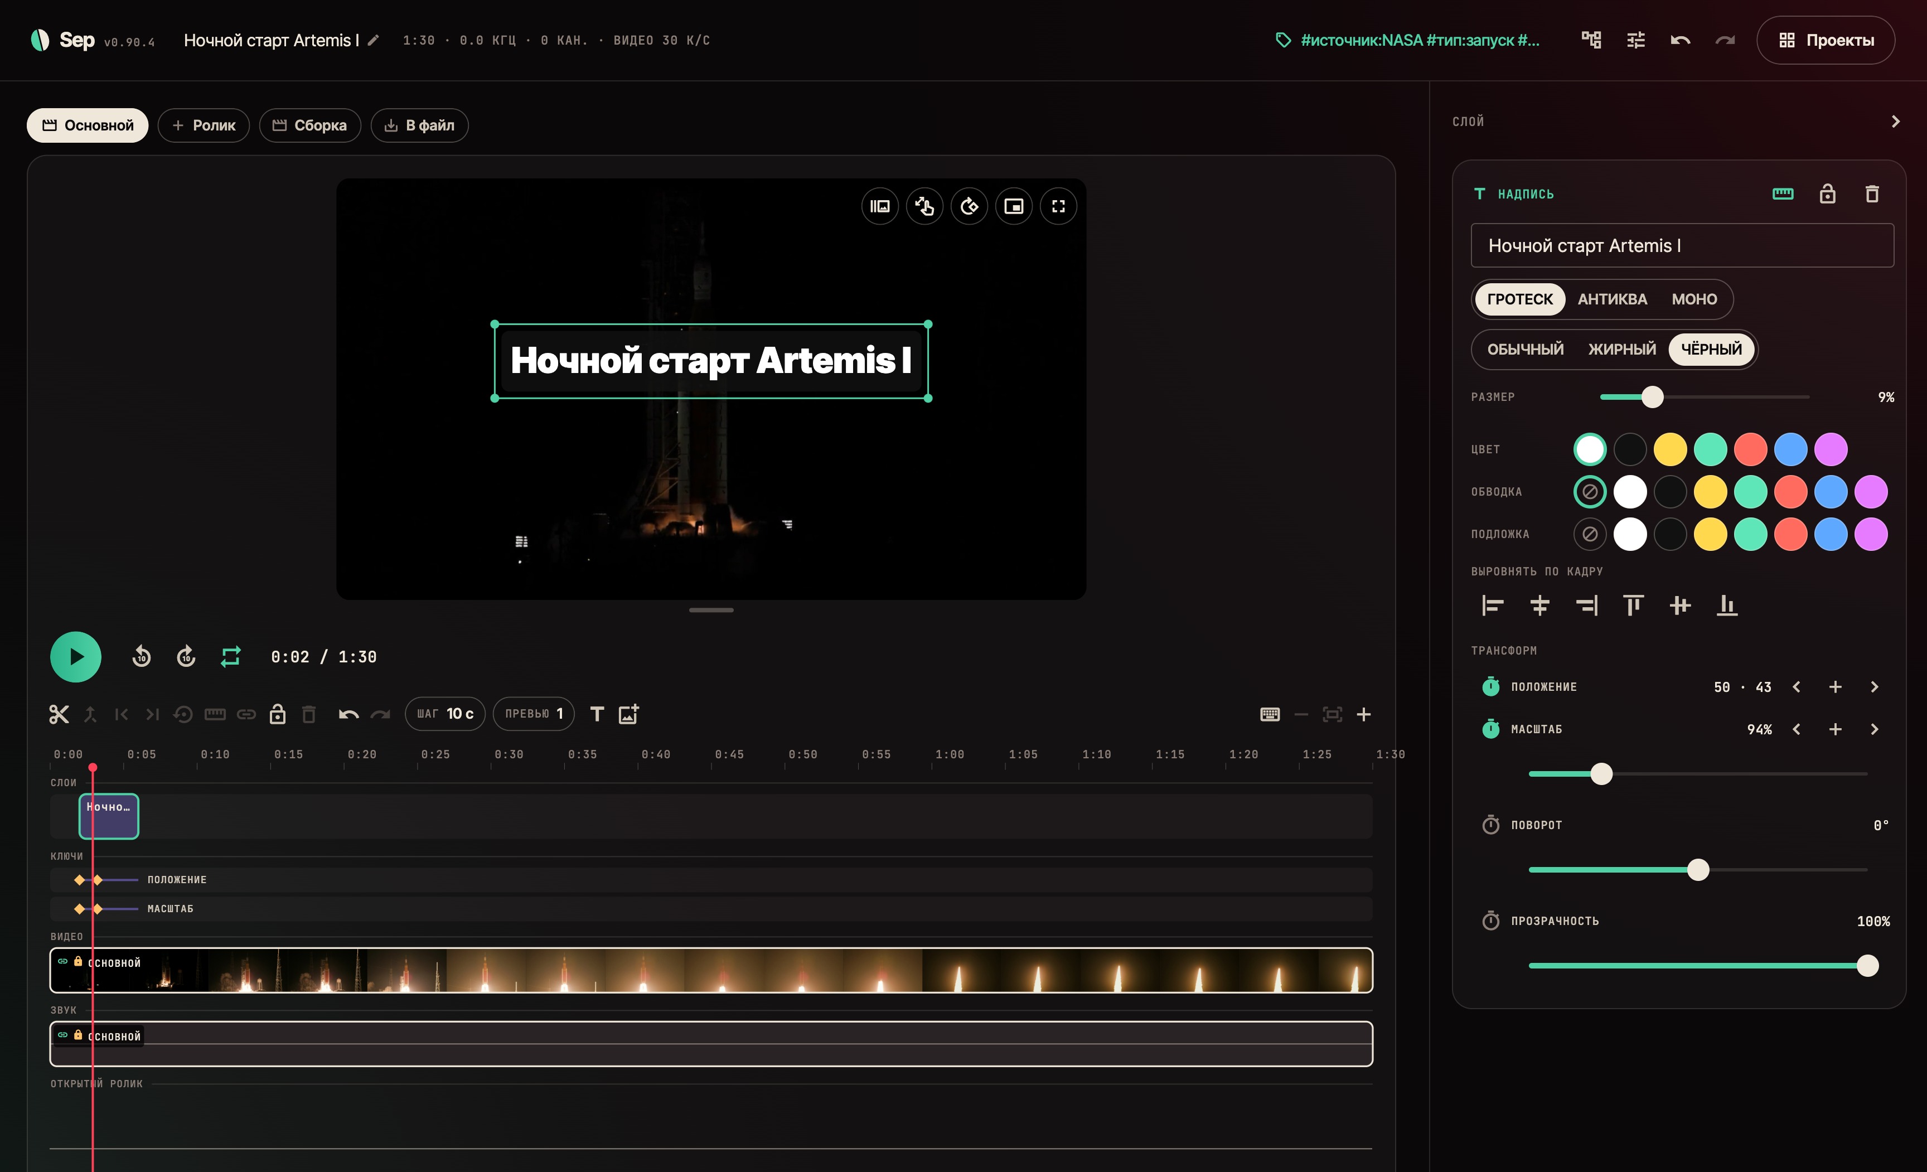Fit the timeline to view
Viewport: 1927px width, 1172px height.
coord(1332,714)
